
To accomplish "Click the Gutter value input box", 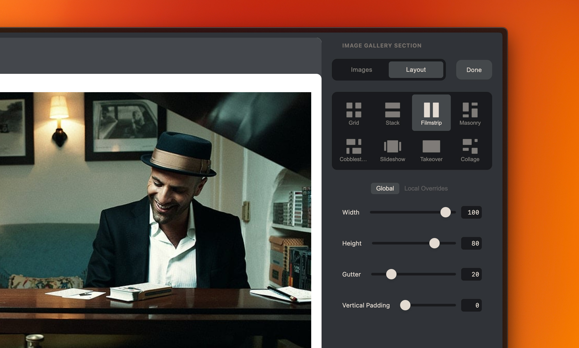I will tap(471, 274).
